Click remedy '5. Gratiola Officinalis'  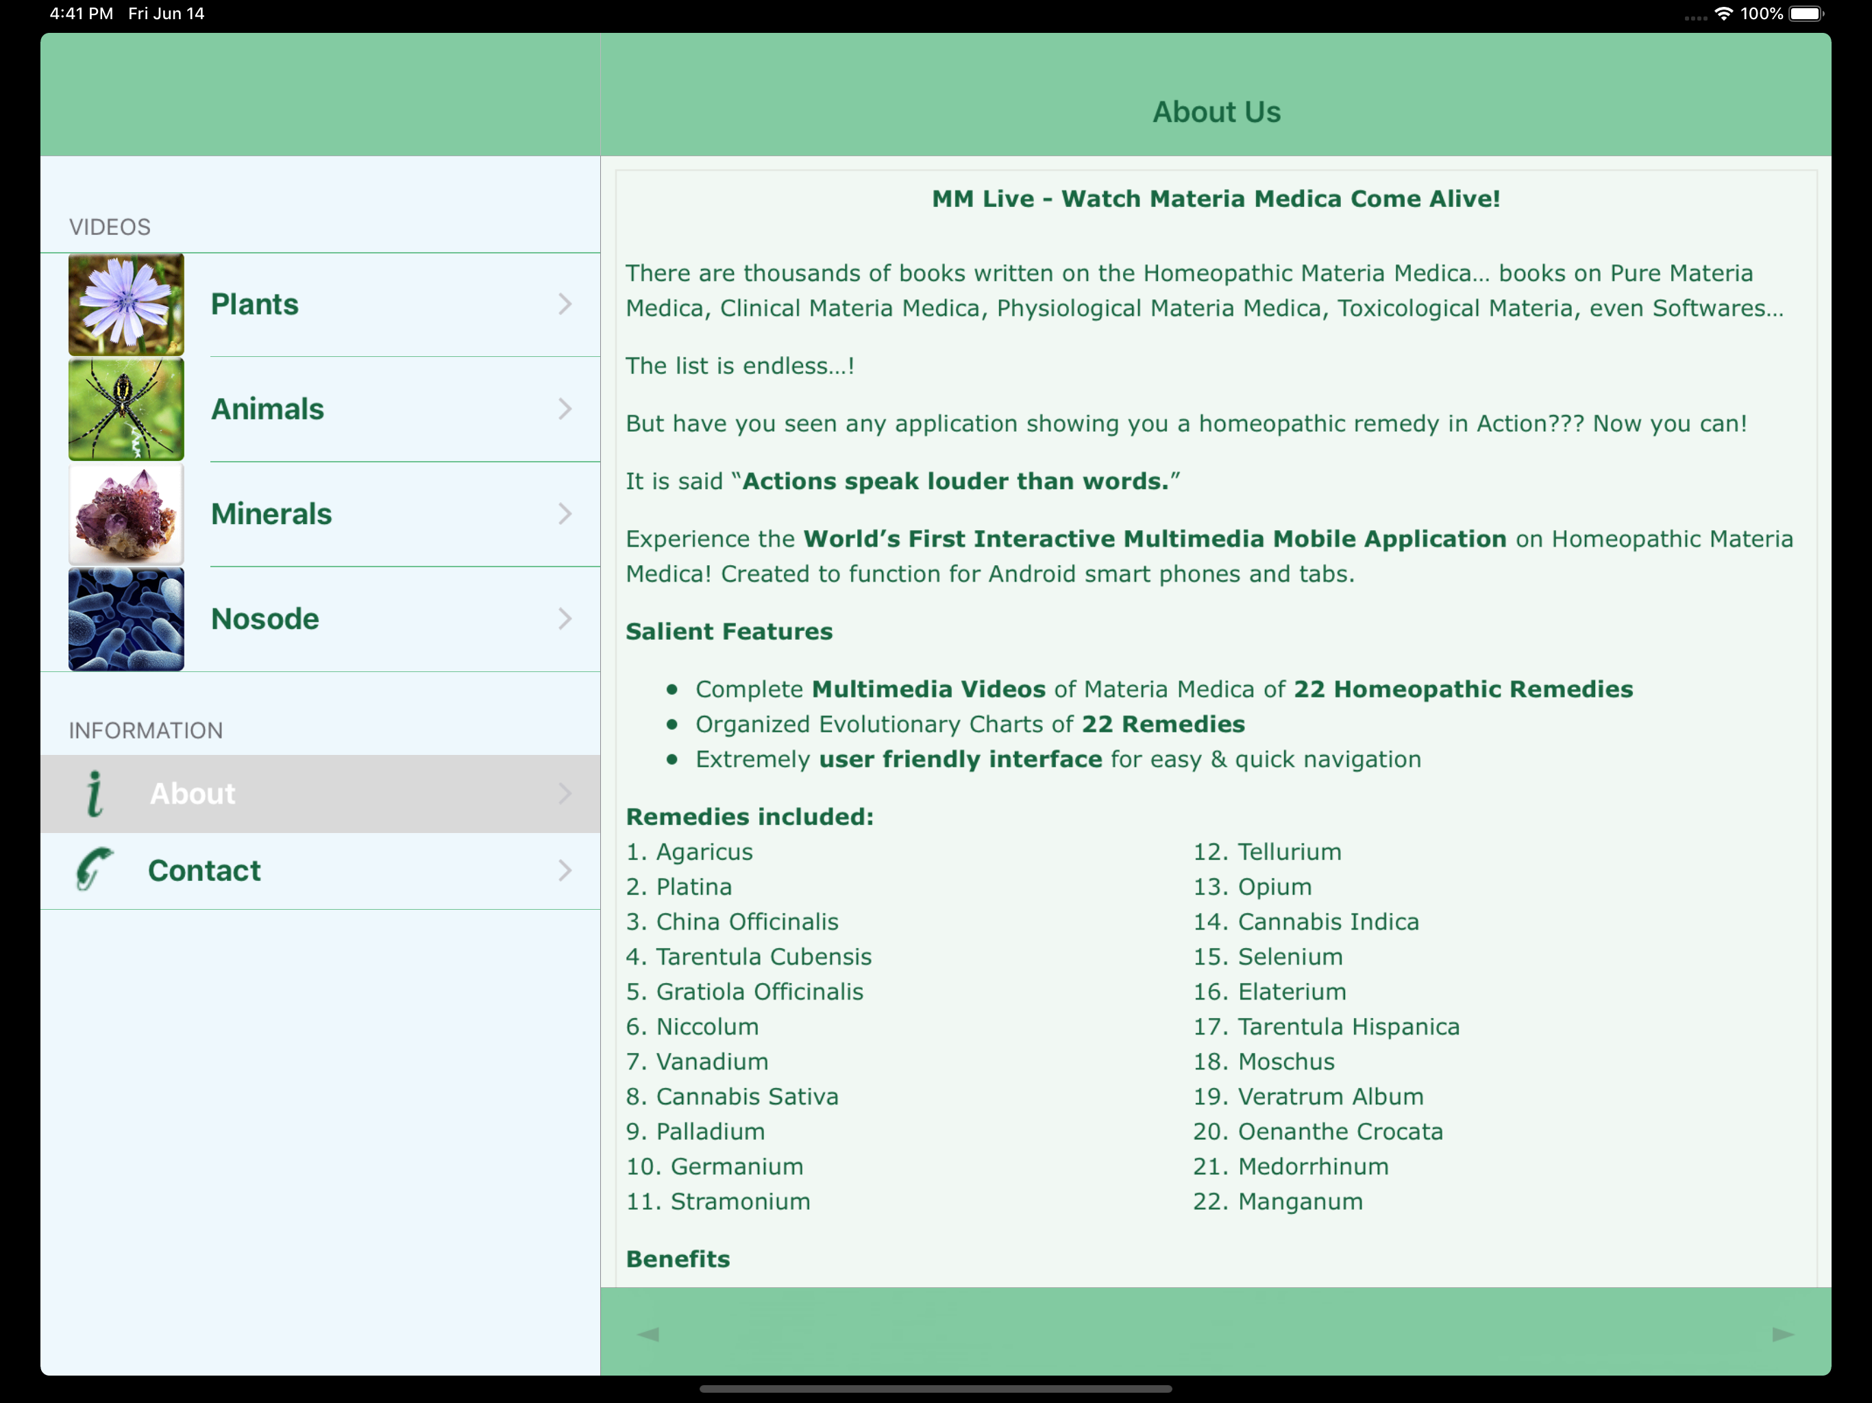[x=745, y=992]
